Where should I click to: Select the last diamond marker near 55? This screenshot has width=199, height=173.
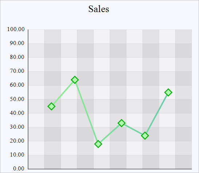(168, 93)
